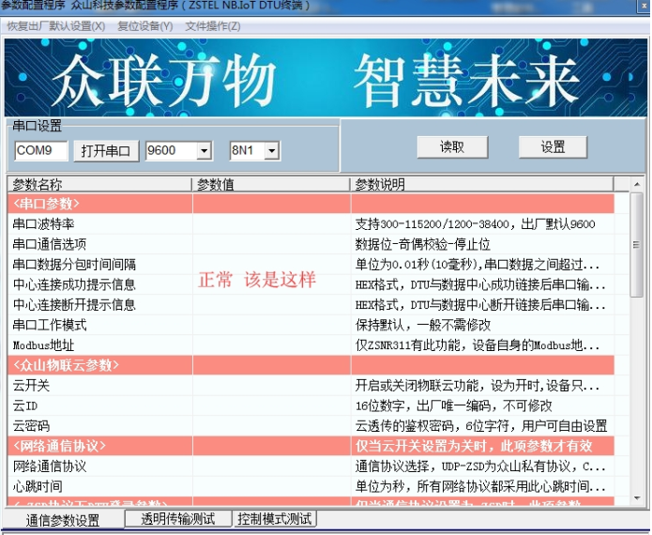Select the 中心连接断开提示信息 row
This screenshot has width=652, height=535.
pyautogui.click(x=311, y=305)
